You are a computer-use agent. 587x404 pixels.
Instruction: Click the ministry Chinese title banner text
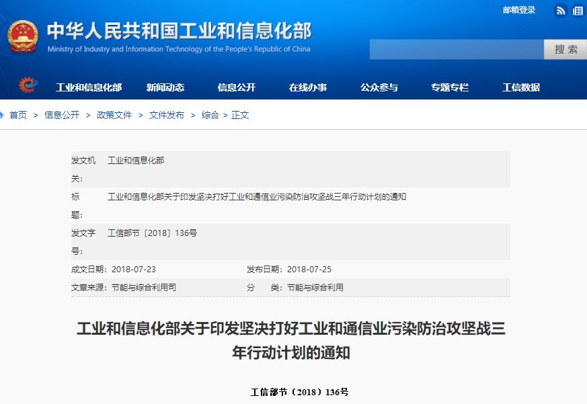pyautogui.click(x=180, y=31)
